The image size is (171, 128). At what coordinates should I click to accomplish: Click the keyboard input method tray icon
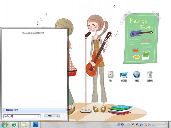click(119, 124)
